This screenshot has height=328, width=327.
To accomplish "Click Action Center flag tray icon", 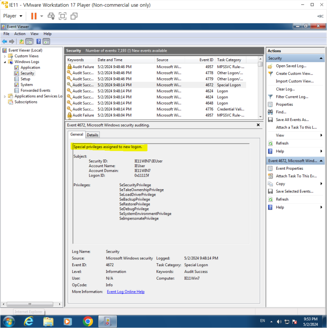I will [x=294, y=322].
